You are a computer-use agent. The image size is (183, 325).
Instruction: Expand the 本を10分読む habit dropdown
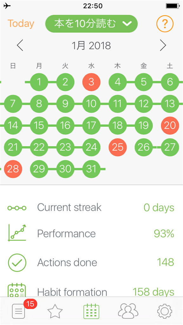pyautogui.click(x=91, y=23)
